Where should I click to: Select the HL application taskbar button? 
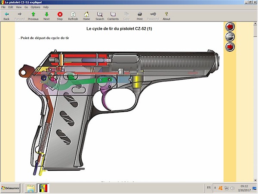tap(43, 188)
